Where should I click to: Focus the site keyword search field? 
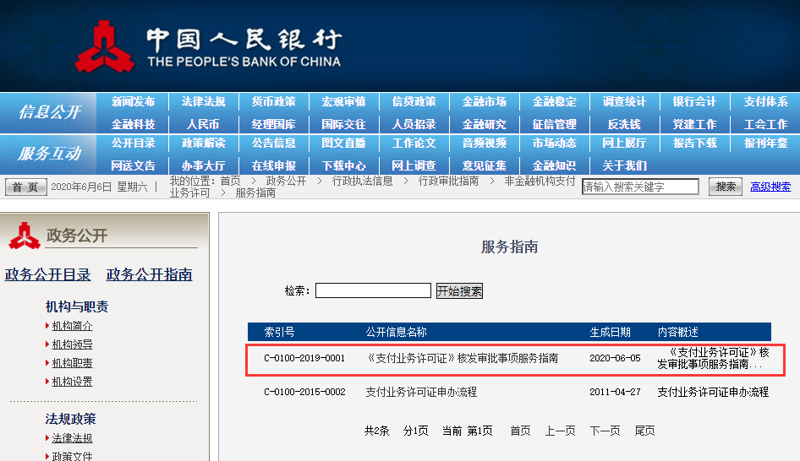pyautogui.click(x=640, y=187)
